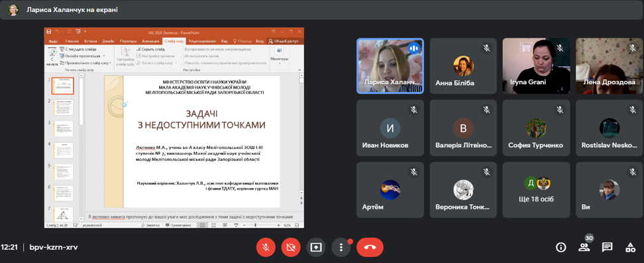Switch to the 'Переходы' ribbon tab
The width and height of the screenshot is (644, 263).
point(129,41)
